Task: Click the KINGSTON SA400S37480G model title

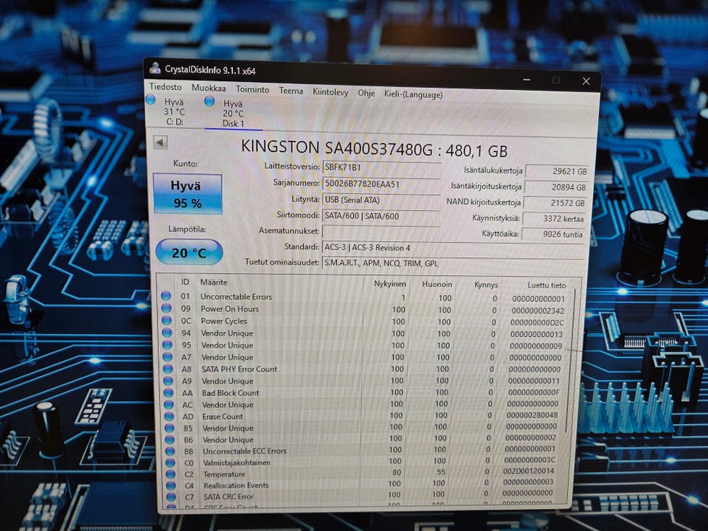Action: (x=375, y=148)
